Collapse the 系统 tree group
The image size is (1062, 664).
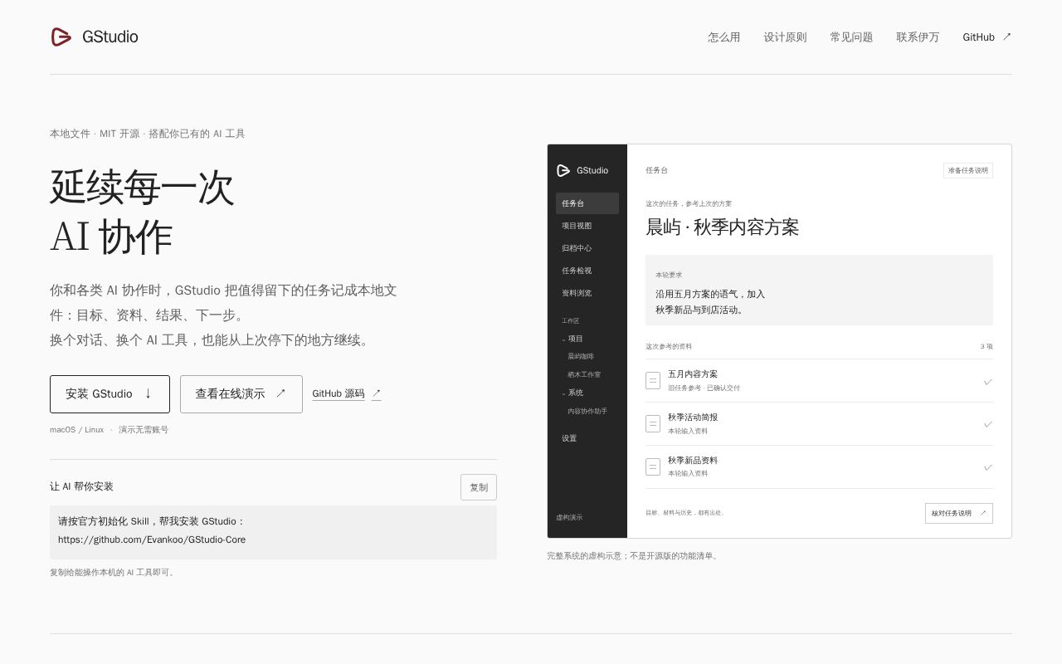(572, 393)
